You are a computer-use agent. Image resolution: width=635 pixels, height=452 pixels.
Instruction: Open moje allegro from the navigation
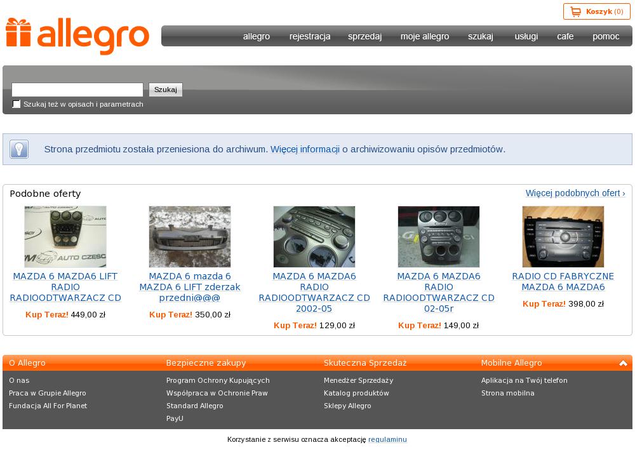point(425,36)
